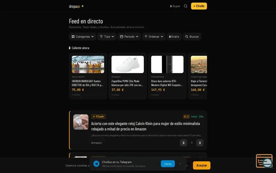This screenshot has width=276, height=173.
Task: Click the Bergen flights deal title
Action: 88,83
